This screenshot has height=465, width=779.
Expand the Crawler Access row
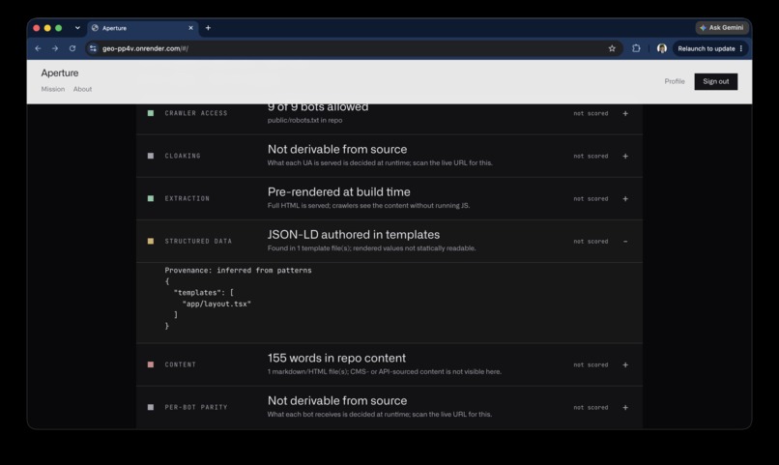click(625, 113)
